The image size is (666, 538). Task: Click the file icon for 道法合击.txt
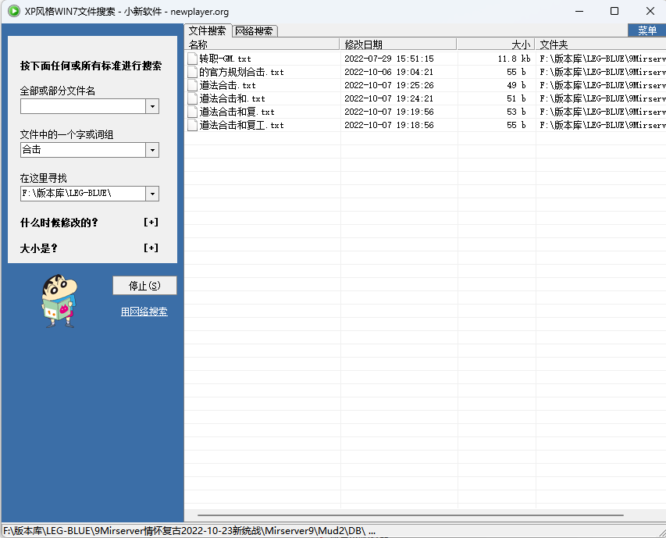[x=193, y=85]
